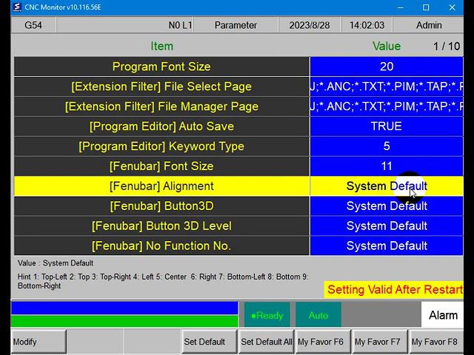
Task: Maximize the CNC Monitor window
Action: click(426, 7)
